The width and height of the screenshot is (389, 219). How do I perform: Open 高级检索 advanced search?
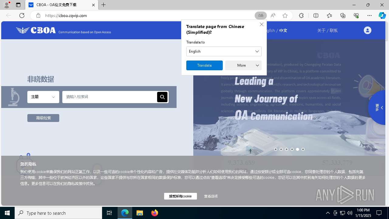43,118
